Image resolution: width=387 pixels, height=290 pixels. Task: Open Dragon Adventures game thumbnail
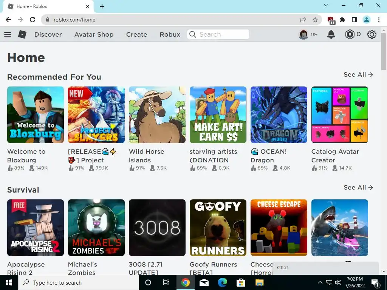[279, 115]
